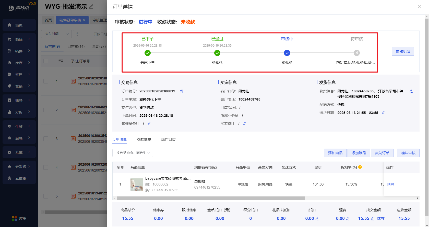Expand the 商品 sidebar menu
Screen dimensions: 429x227
pos(19,39)
